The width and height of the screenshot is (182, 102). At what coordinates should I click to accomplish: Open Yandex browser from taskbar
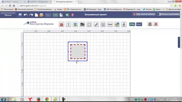click(x=30, y=99)
